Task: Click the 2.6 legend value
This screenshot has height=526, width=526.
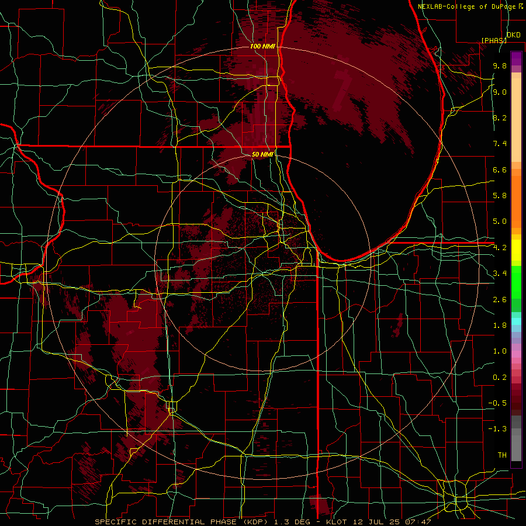Action: pyautogui.click(x=500, y=300)
